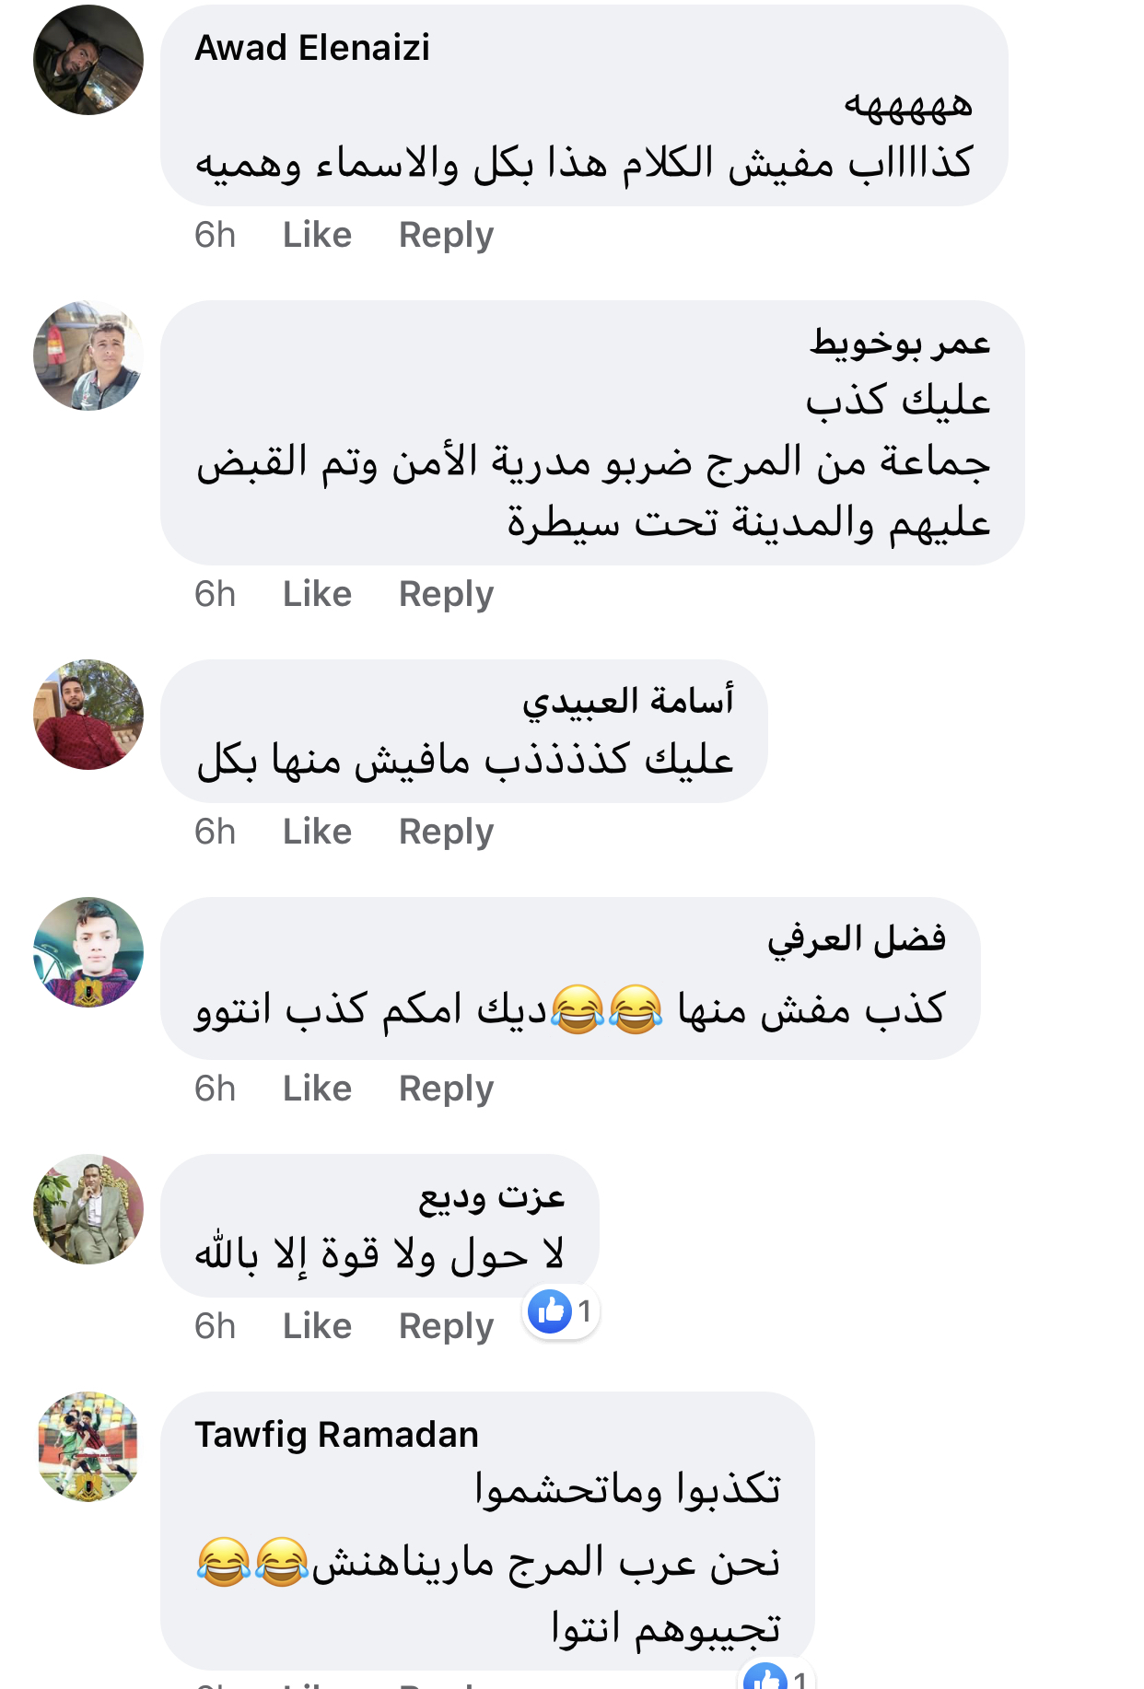Image resolution: width=1144 pixels, height=1689 pixels.
Task: Open thumbs-up reaction count on عزت وديع comment
Action: tap(561, 1311)
